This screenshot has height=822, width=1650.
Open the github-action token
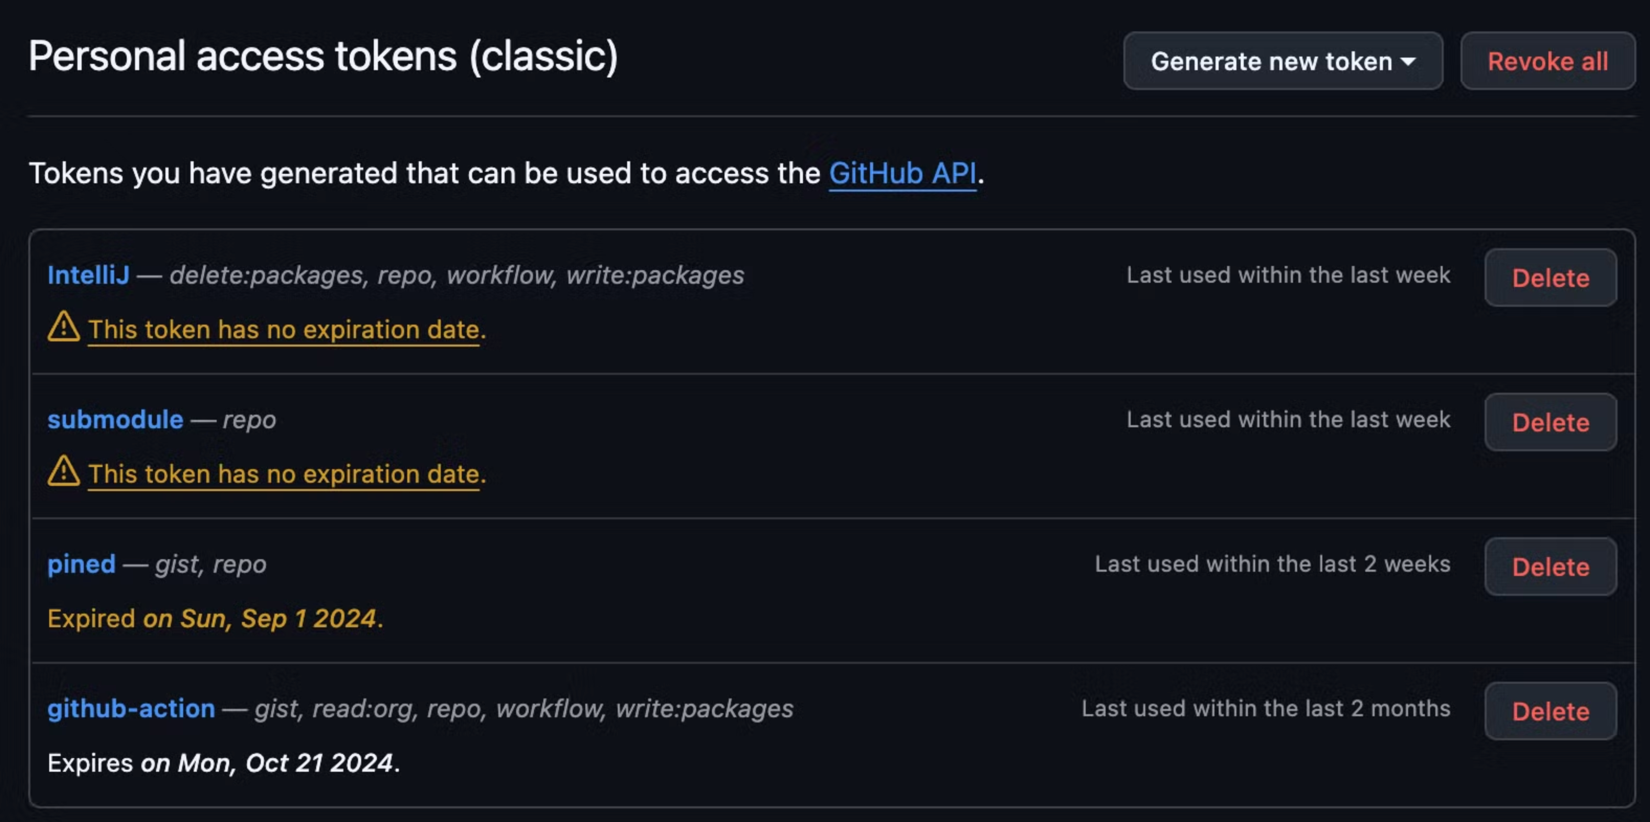coord(131,708)
